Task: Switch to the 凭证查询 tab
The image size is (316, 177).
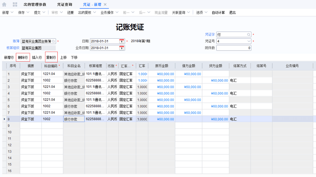Action: coord(65,4)
